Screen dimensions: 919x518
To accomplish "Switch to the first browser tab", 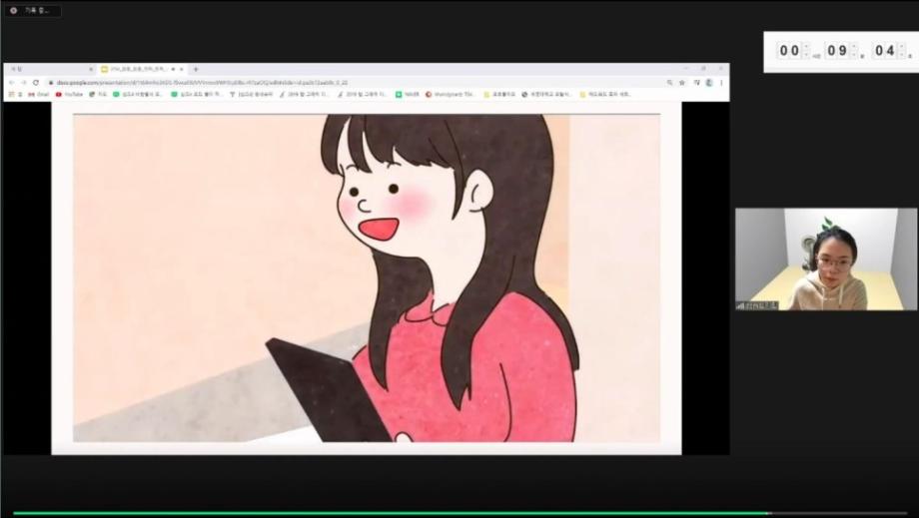I will [40, 69].
